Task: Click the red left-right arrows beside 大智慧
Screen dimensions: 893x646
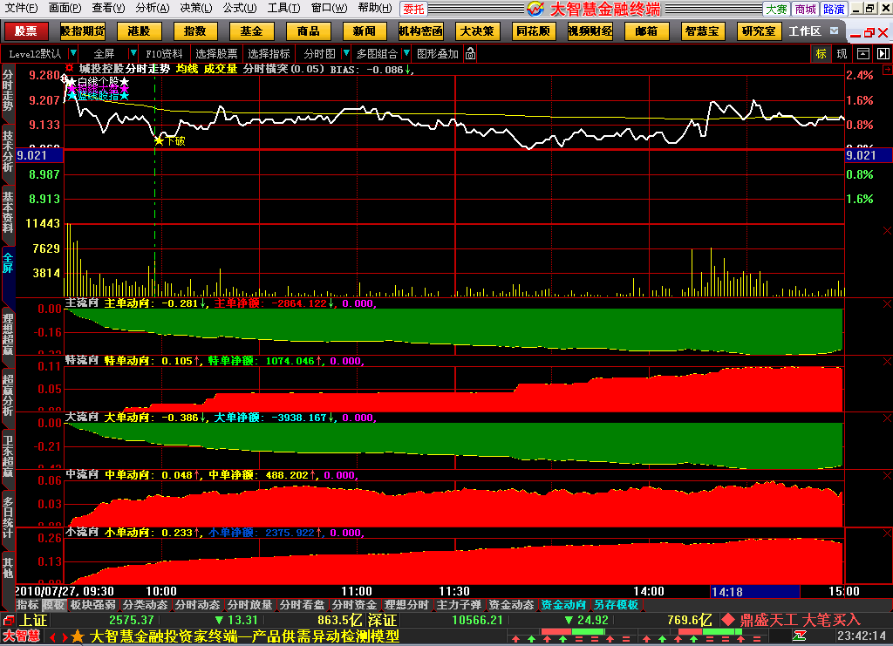Action: tap(58, 637)
